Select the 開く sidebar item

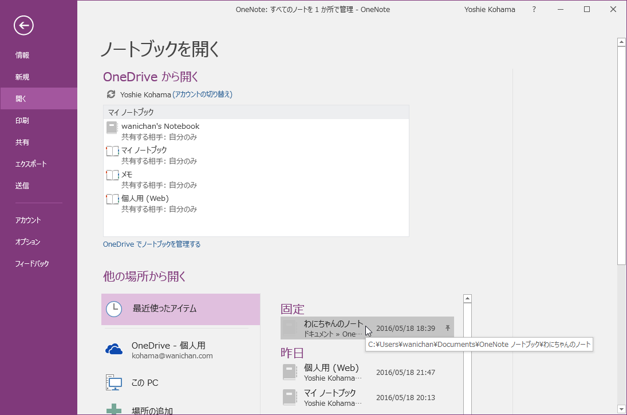point(39,98)
